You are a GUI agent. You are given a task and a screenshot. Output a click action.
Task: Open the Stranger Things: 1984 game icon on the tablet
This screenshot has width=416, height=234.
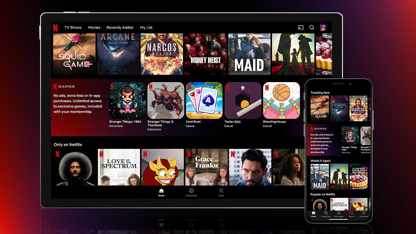(x=127, y=101)
